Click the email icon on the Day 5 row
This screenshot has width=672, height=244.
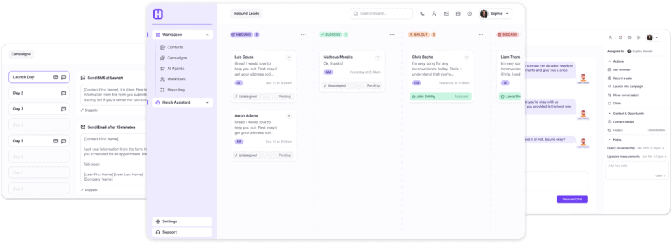(55, 141)
